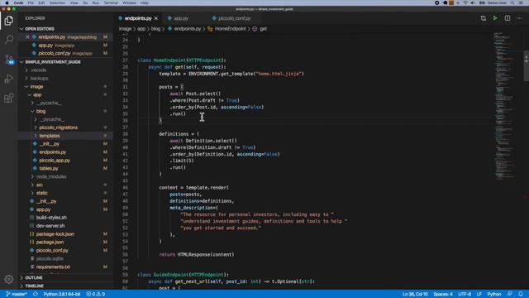This screenshot has width=529, height=298.
Task: Expand the piccolo_migrations folder
Action: (66, 127)
